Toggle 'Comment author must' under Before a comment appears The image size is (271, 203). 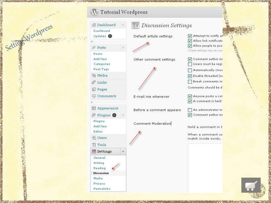coord(190,115)
